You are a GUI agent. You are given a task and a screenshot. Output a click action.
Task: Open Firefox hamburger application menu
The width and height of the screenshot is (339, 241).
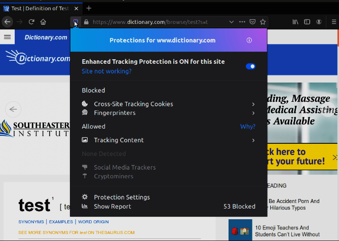pyautogui.click(x=333, y=22)
